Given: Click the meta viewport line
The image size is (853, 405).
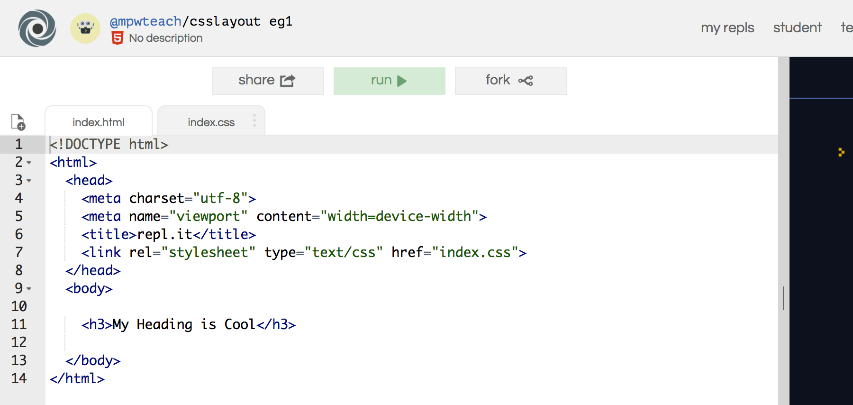Looking at the screenshot, I should coord(284,216).
